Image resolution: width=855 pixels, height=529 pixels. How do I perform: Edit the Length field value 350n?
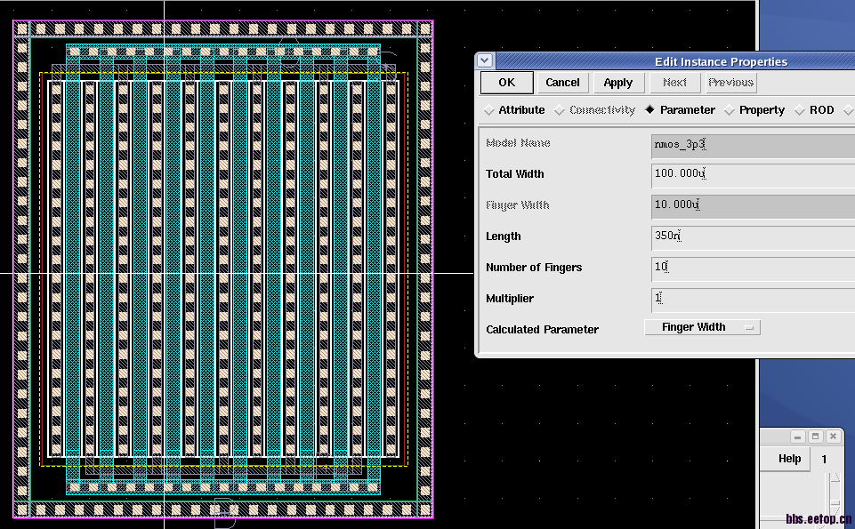point(753,238)
